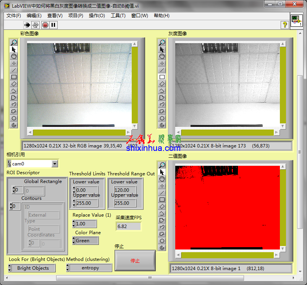The width and height of the screenshot is (307, 285).
Task: Select zoom tool in 彩色图像 palette
Action: (14, 42)
